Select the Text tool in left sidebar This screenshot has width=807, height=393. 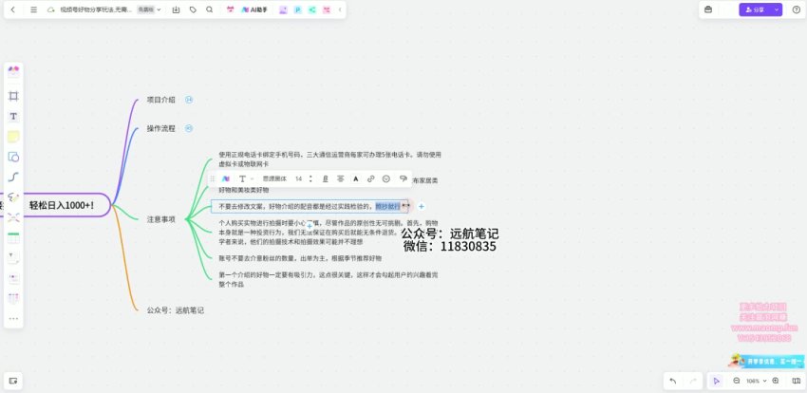click(13, 116)
